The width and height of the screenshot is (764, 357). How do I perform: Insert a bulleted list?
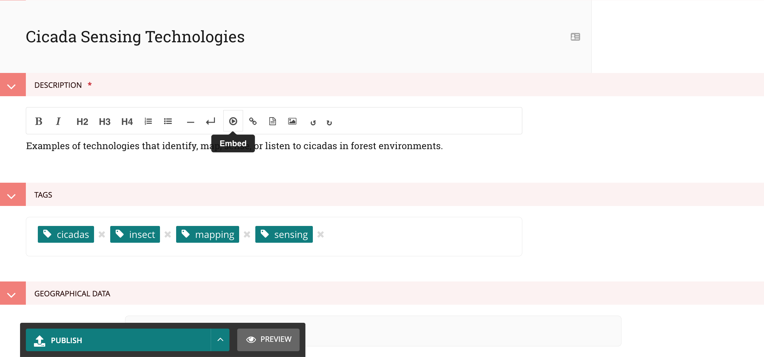(168, 121)
